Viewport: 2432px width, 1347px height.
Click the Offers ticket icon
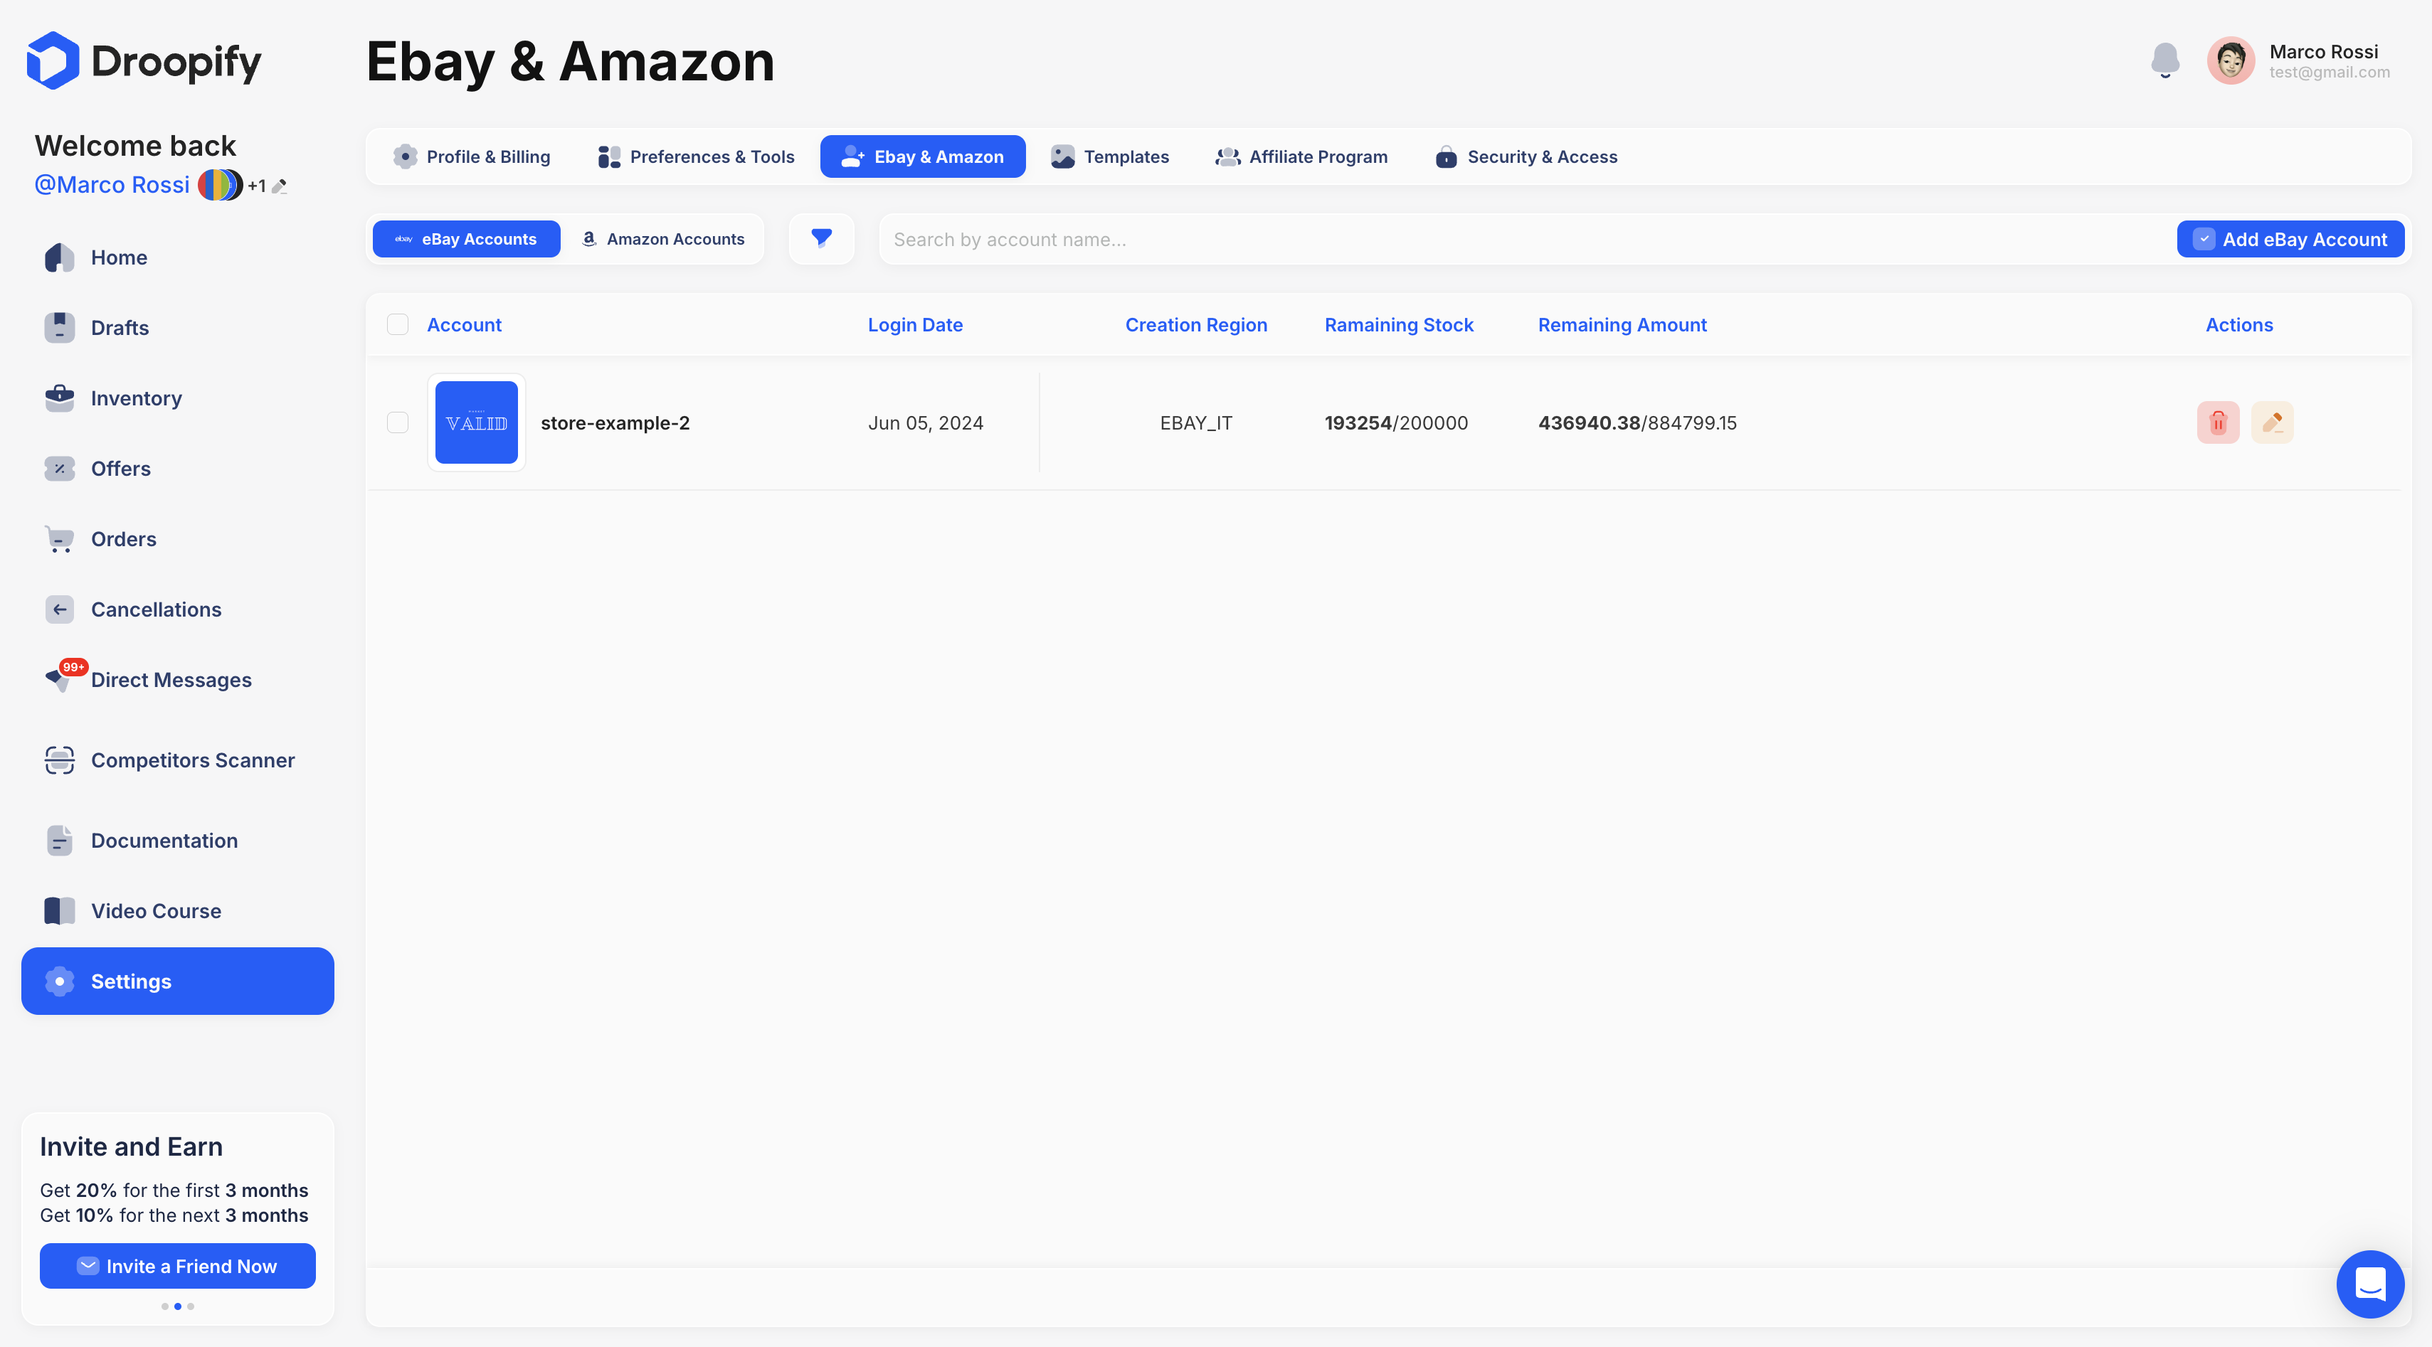point(60,468)
